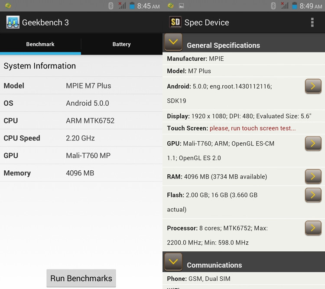Tap the Display 1920 x 1080 row
The image size is (325, 289).
coord(239,116)
